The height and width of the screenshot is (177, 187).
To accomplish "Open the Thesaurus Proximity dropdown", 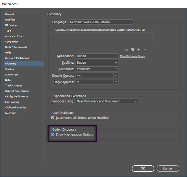I will [97, 69].
